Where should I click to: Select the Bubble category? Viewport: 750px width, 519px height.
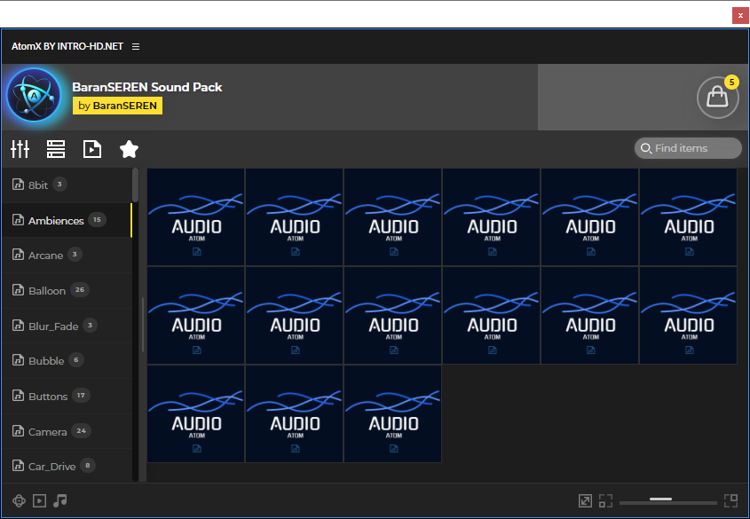(67, 361)
